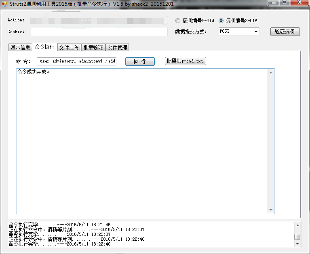Minimize the Struts2 tool window
The height and width of the screenshot is (254, 310).
274,3
